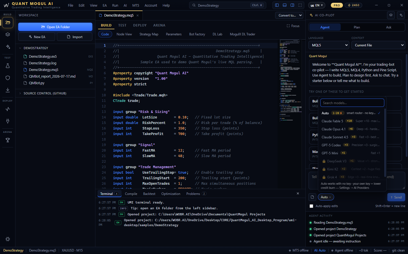Image resolution: width=408 pixels, height=254 pixels.
Task: Open the flask testing icon in sidebar
Action: coord(8,66)
